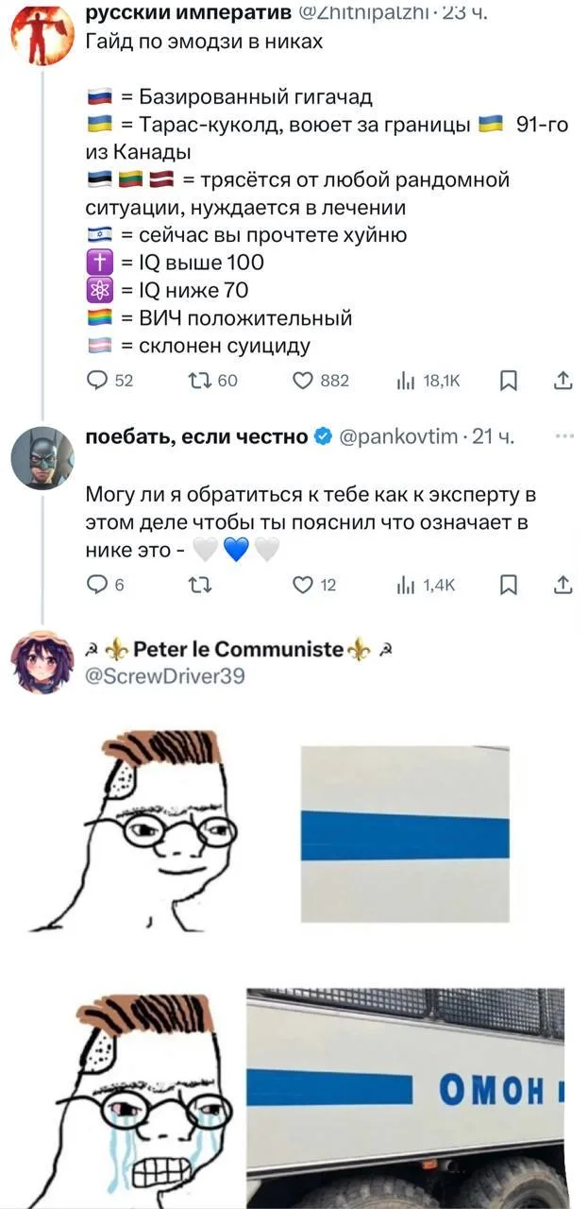The width and height of the screenshot is (588, 1209).
Task: Open the @pankovtim profile handle
Action: [x=397, y=436]
